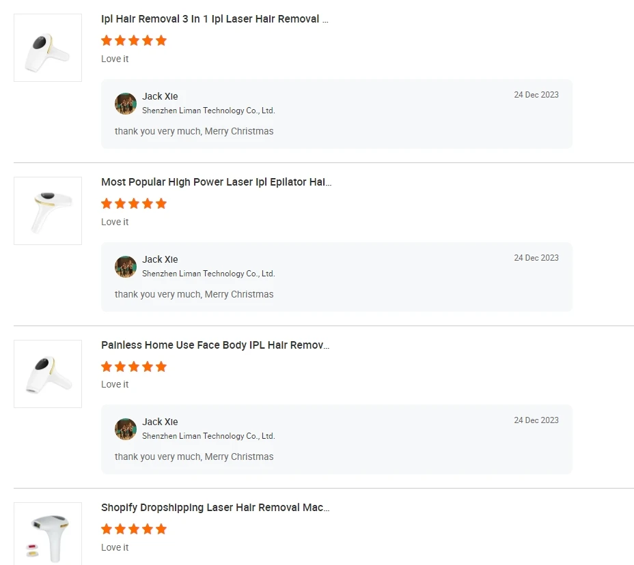Click Jack Xie's avatar in the first reply

(x=126, y=104)
